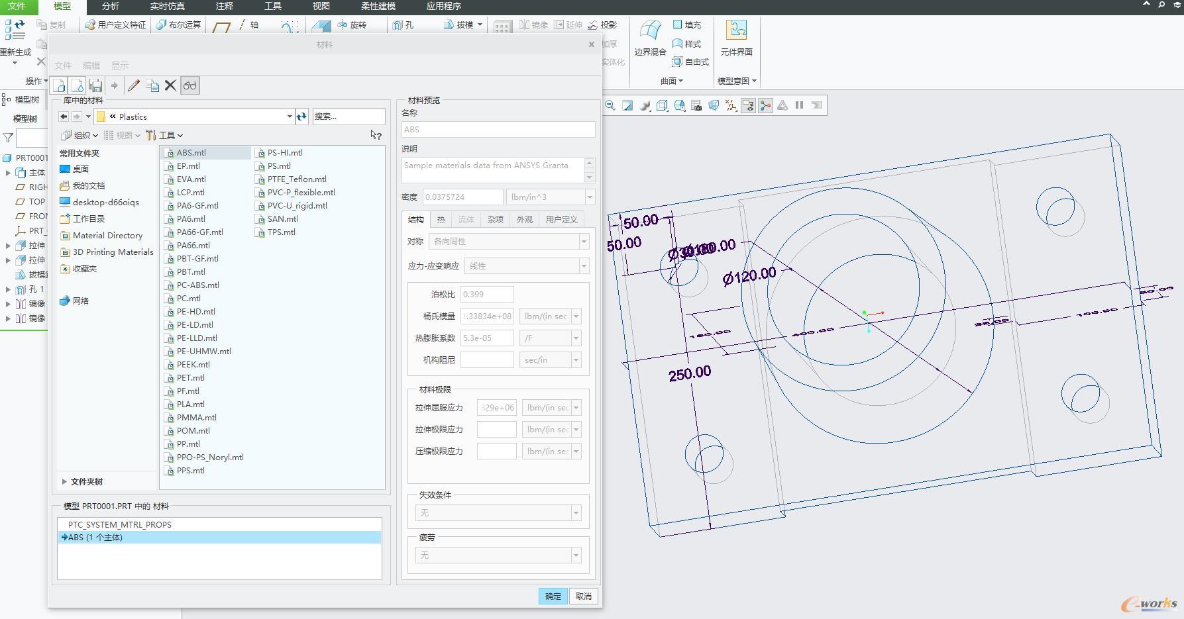
Task: Open Material Directory folder shortcut
Action: click(x=101, y=236)
